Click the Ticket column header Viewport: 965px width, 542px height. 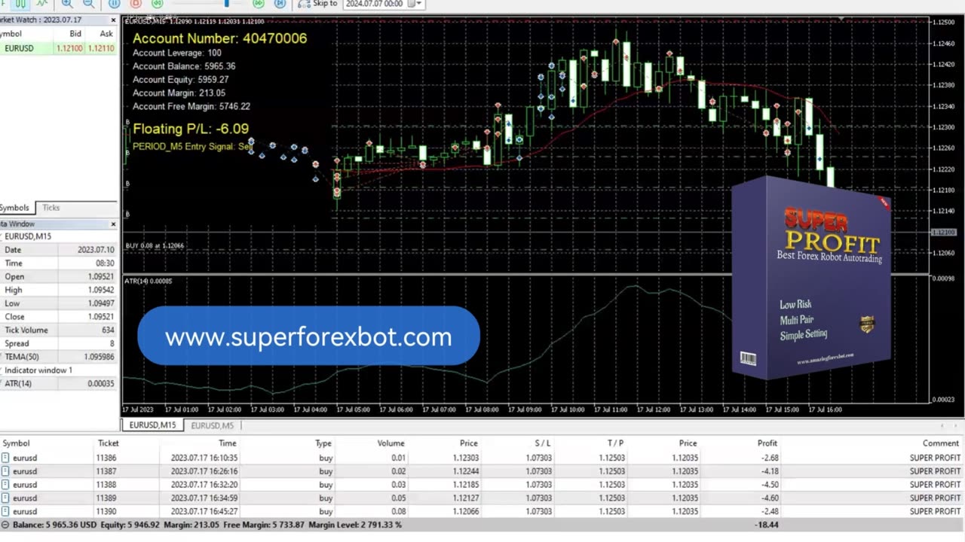[108, 443]
